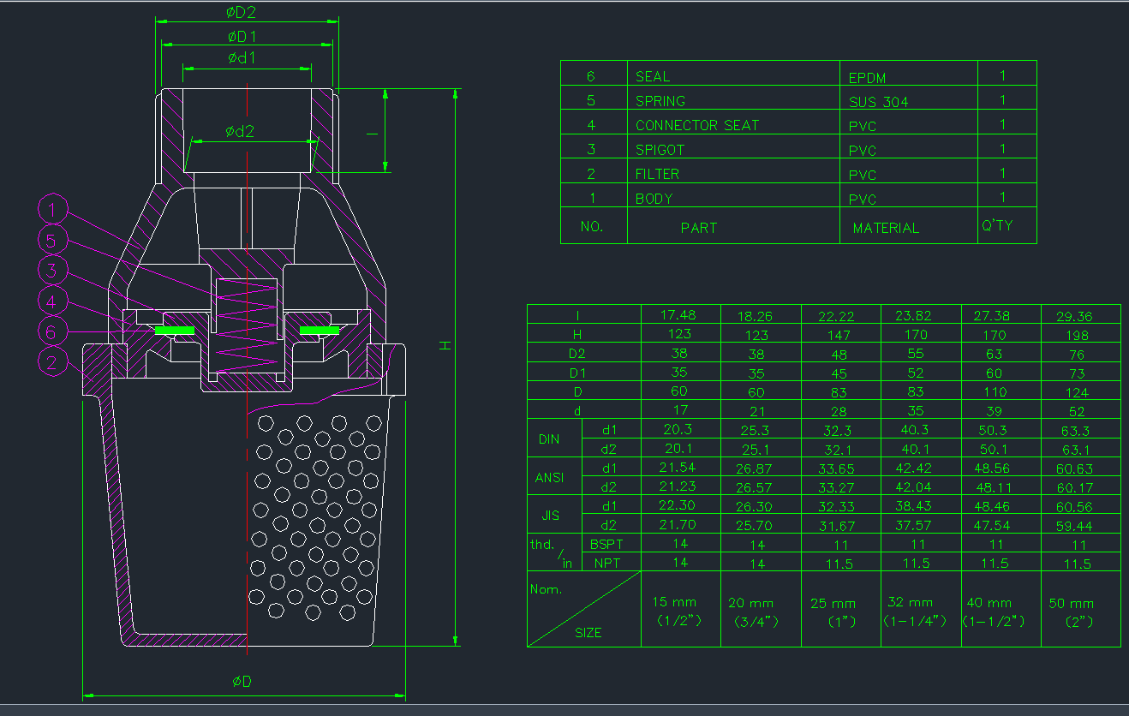Click the balloon callout numbered 1
Viewport: 1129px width, 716px height.
53,210
